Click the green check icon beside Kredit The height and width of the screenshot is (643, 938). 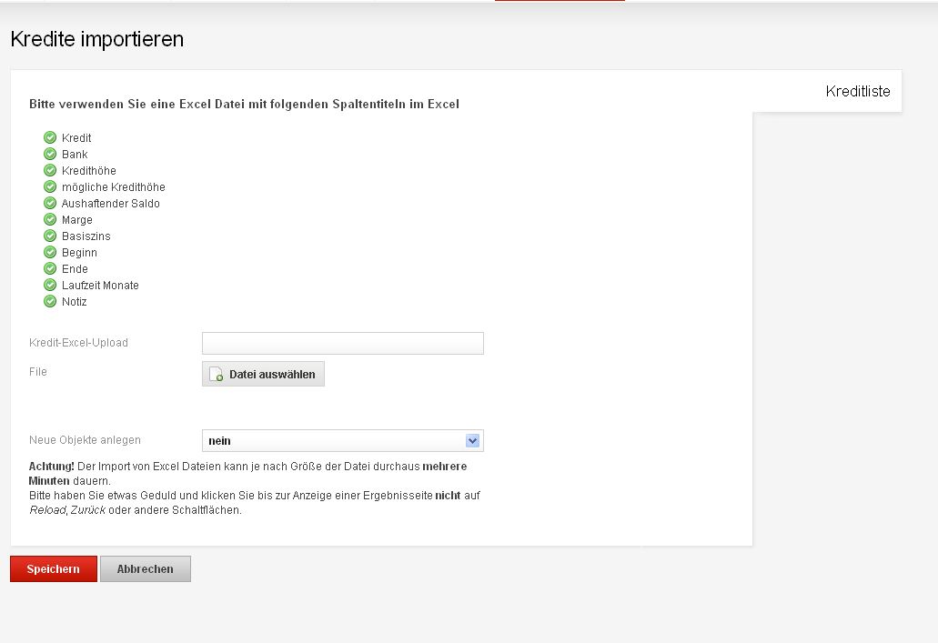point(50,137)
